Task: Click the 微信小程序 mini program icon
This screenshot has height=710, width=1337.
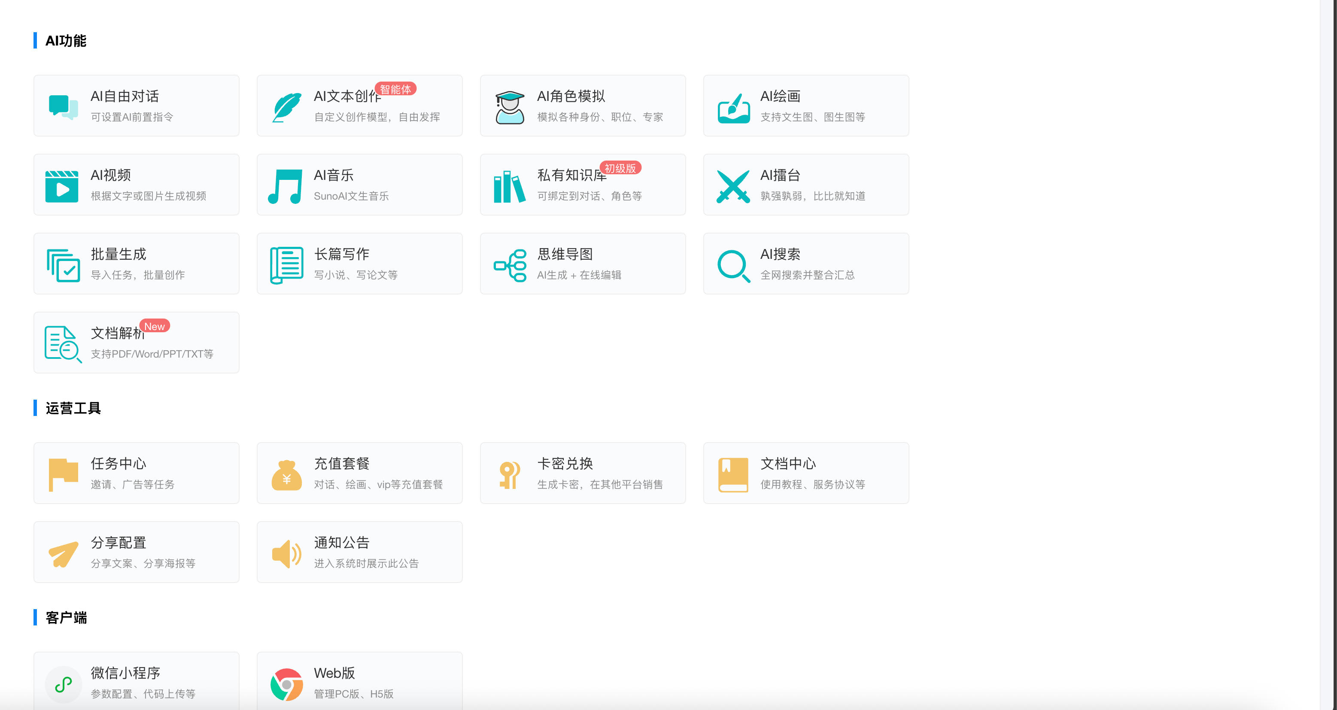Action: pyautogui.click(x=63, y=685)
